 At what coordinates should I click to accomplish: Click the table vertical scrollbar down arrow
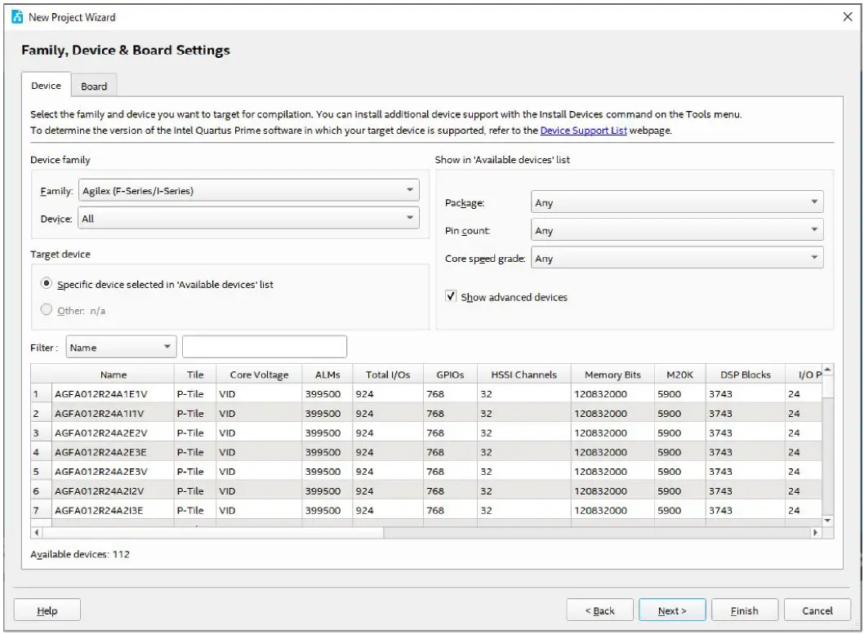[827, 520]
